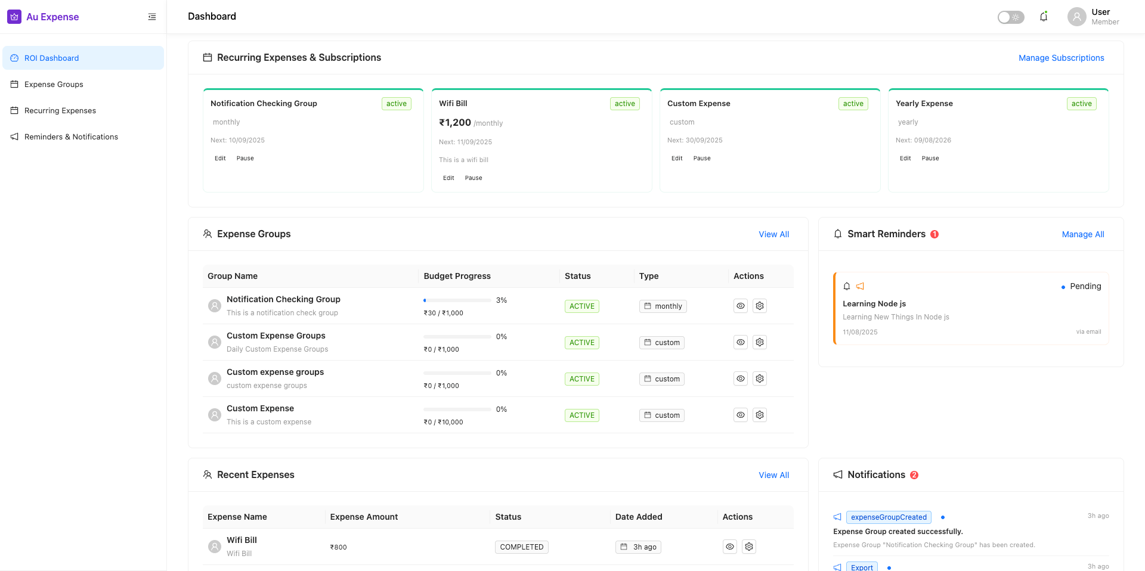The width and height of the screenshot is (1145, 571).
Task: Click the Au Expense logo icon
Action: tap(14, 17)
